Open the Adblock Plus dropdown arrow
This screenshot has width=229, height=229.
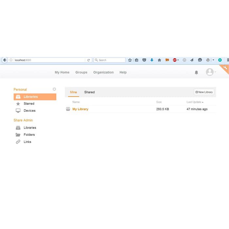click(x=178, y=60)
